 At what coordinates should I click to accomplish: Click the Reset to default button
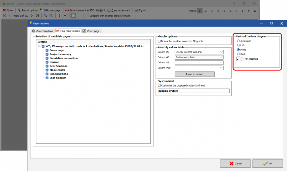pos(195,74)
